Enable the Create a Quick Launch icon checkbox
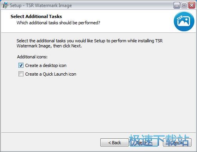 tap(21, 74)
